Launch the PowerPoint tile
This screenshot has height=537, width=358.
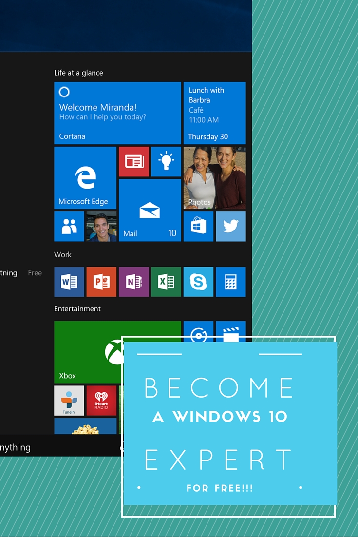[101, 282]
